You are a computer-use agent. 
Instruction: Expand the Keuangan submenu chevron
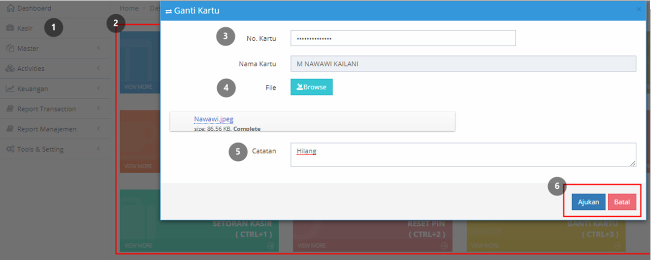(x=98, y=88)
